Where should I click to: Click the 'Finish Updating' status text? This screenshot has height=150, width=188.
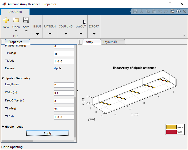click(12, 147)
